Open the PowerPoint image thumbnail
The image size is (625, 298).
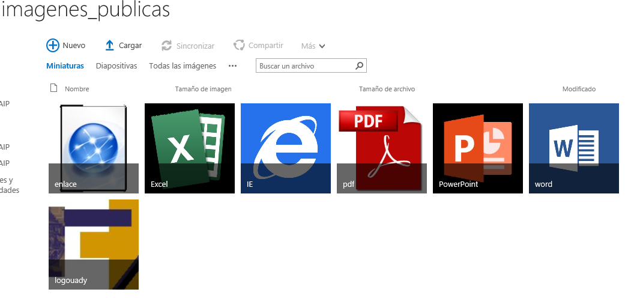point(478,148)
